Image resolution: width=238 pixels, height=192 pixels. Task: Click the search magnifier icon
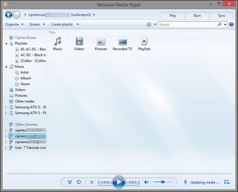click(x=220, y=24)
